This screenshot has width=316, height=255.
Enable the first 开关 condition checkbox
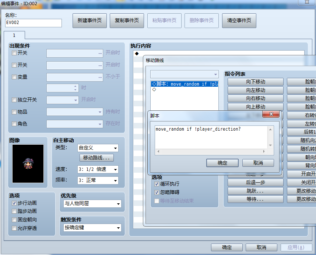[x=14, y=53]
